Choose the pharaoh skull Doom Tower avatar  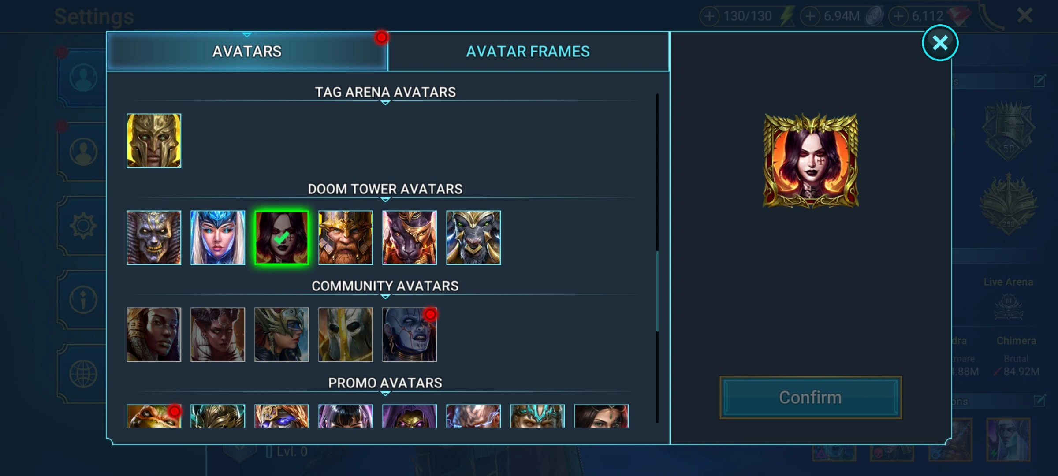154,238
